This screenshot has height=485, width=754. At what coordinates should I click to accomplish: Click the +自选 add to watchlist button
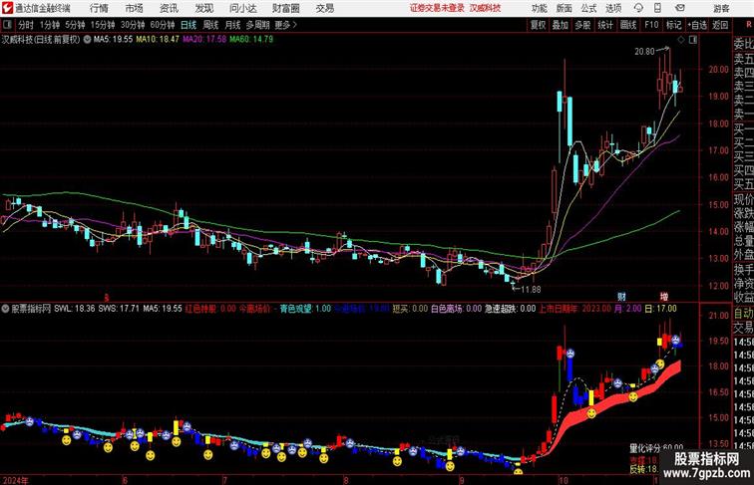(x=697, y=25)
